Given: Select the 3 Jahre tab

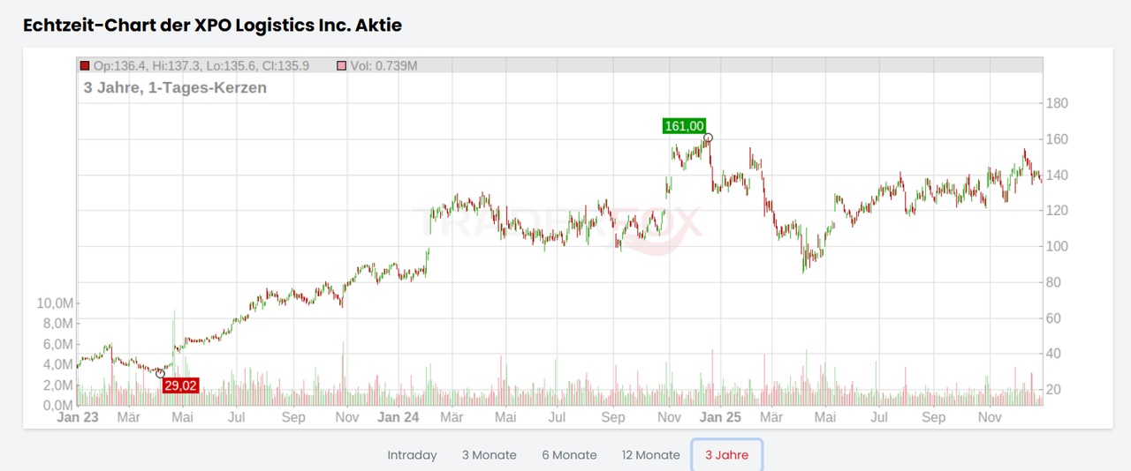Looking at the screenshot, I should pyautogui.click(x=726, y=455).
